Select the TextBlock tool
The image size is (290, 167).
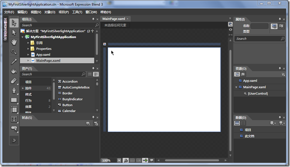(14, 119)
